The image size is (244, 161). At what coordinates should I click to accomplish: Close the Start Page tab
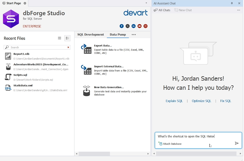click(25, 3)
